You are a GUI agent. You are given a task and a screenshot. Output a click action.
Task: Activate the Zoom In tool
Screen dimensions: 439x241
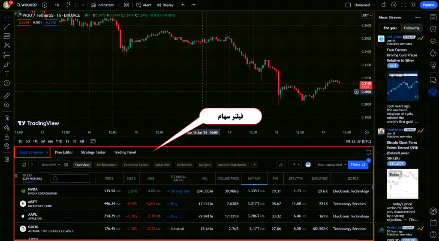tap(7, 105)
